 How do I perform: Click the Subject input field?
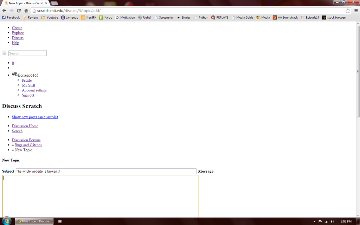coord(105,171)
